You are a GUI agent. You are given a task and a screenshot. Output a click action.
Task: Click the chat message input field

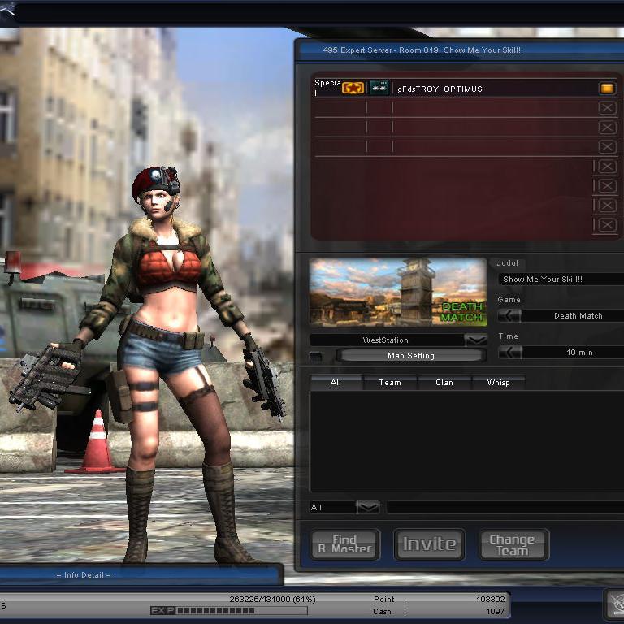tap(505, 507)
